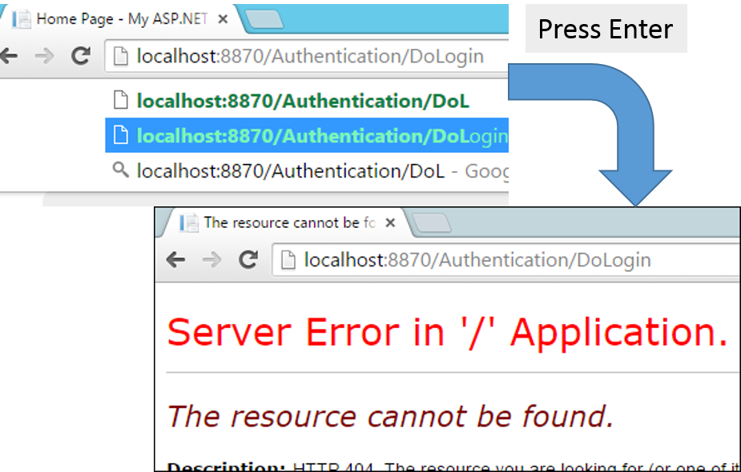Screen dimensions: 741x472
Task: Go back in the error page browser window
Action: coord(175,259)
